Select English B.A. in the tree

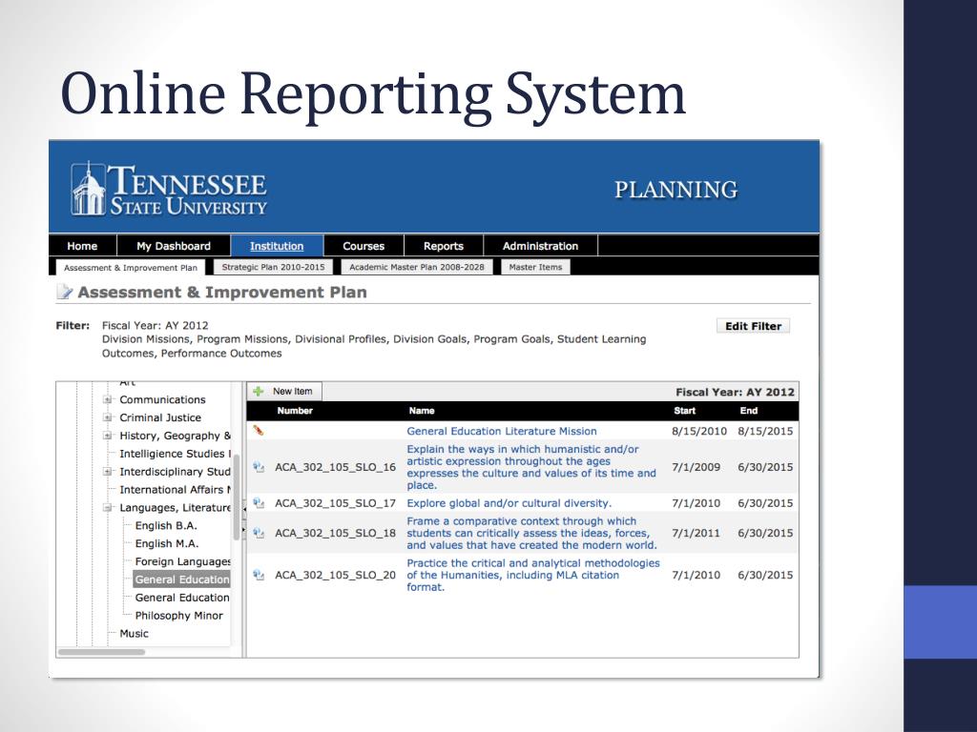click(x=166, y=525)
